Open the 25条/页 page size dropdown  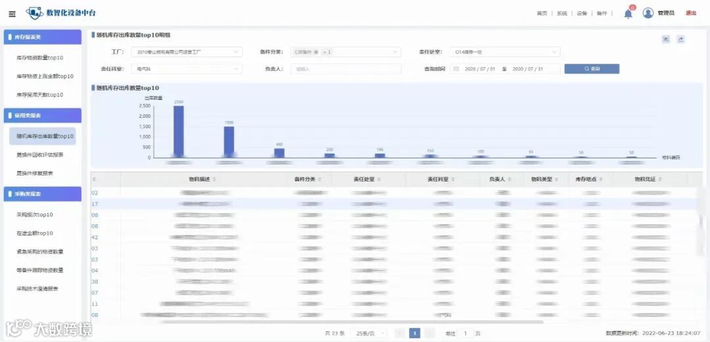[369, 333]
